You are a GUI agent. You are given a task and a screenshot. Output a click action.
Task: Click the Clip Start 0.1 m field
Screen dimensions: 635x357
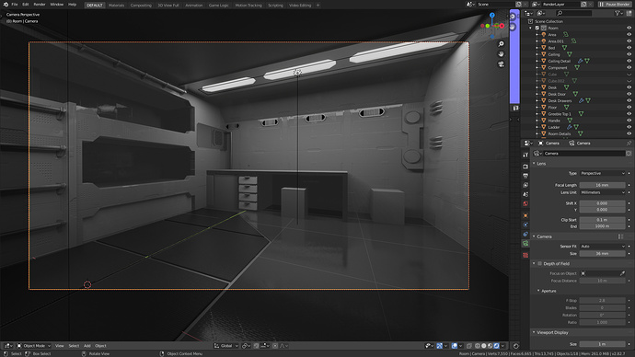602,220
